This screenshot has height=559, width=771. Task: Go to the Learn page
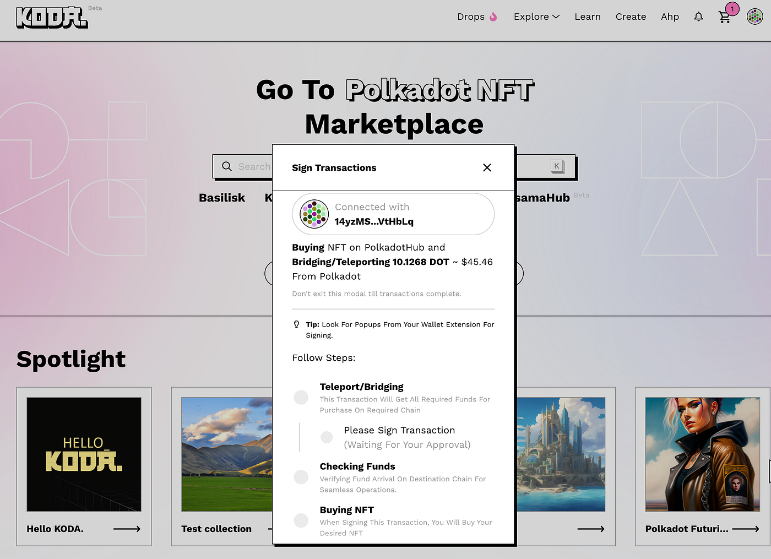point(588,17)
